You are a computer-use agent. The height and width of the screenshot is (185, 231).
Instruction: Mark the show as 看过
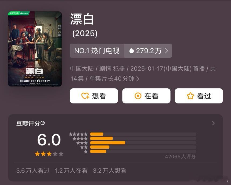coord(199,96)
